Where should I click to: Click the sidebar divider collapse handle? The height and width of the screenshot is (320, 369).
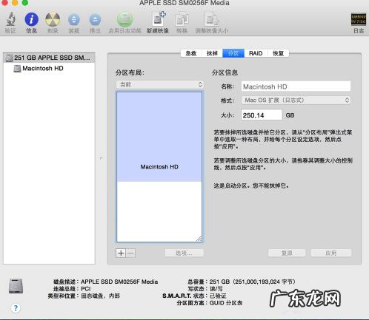(x=102, y=158)
